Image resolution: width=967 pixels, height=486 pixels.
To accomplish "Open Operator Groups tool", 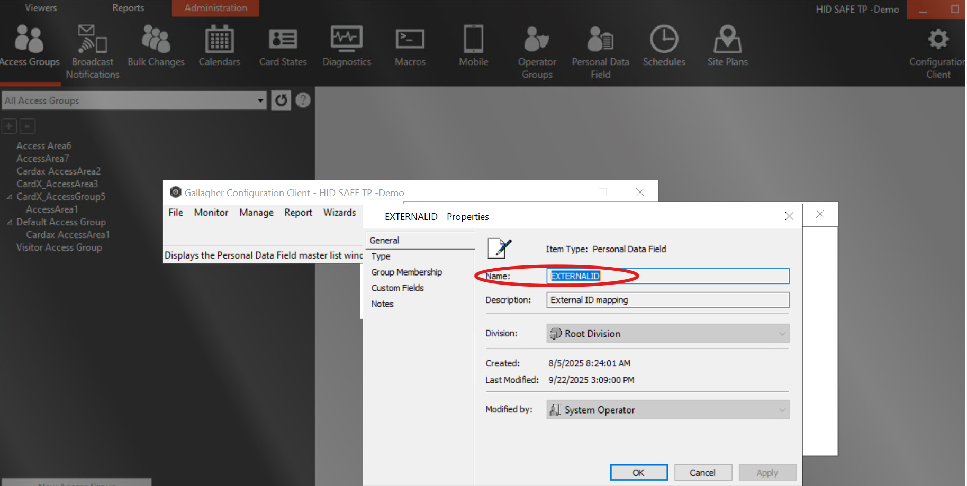I will tap(537, 52).
